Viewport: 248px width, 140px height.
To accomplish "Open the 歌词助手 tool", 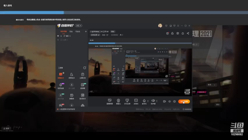I will (x=82, y=96).
